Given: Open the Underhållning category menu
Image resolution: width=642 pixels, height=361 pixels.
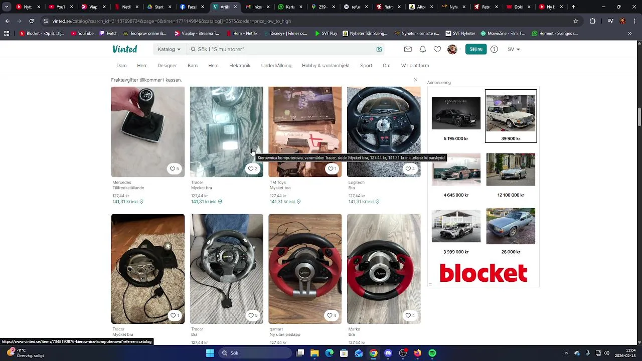Looking at the screenshot, I should (x=276, y=66).
